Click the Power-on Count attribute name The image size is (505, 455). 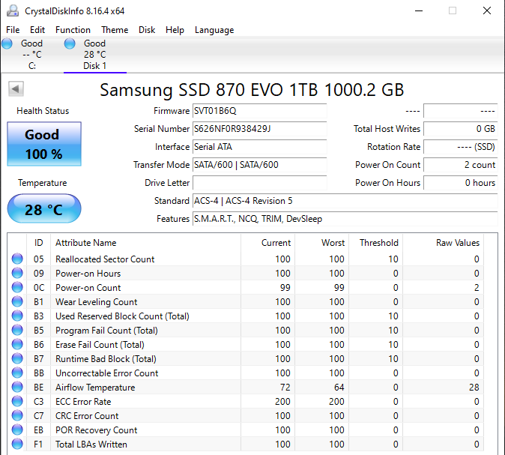(88, 288)
